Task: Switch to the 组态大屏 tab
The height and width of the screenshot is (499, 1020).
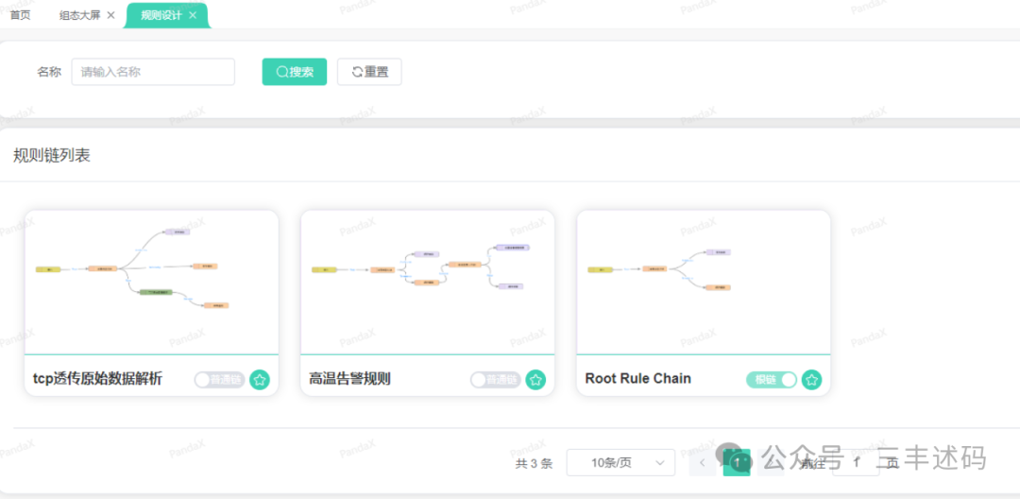Action: coord(79,15)
